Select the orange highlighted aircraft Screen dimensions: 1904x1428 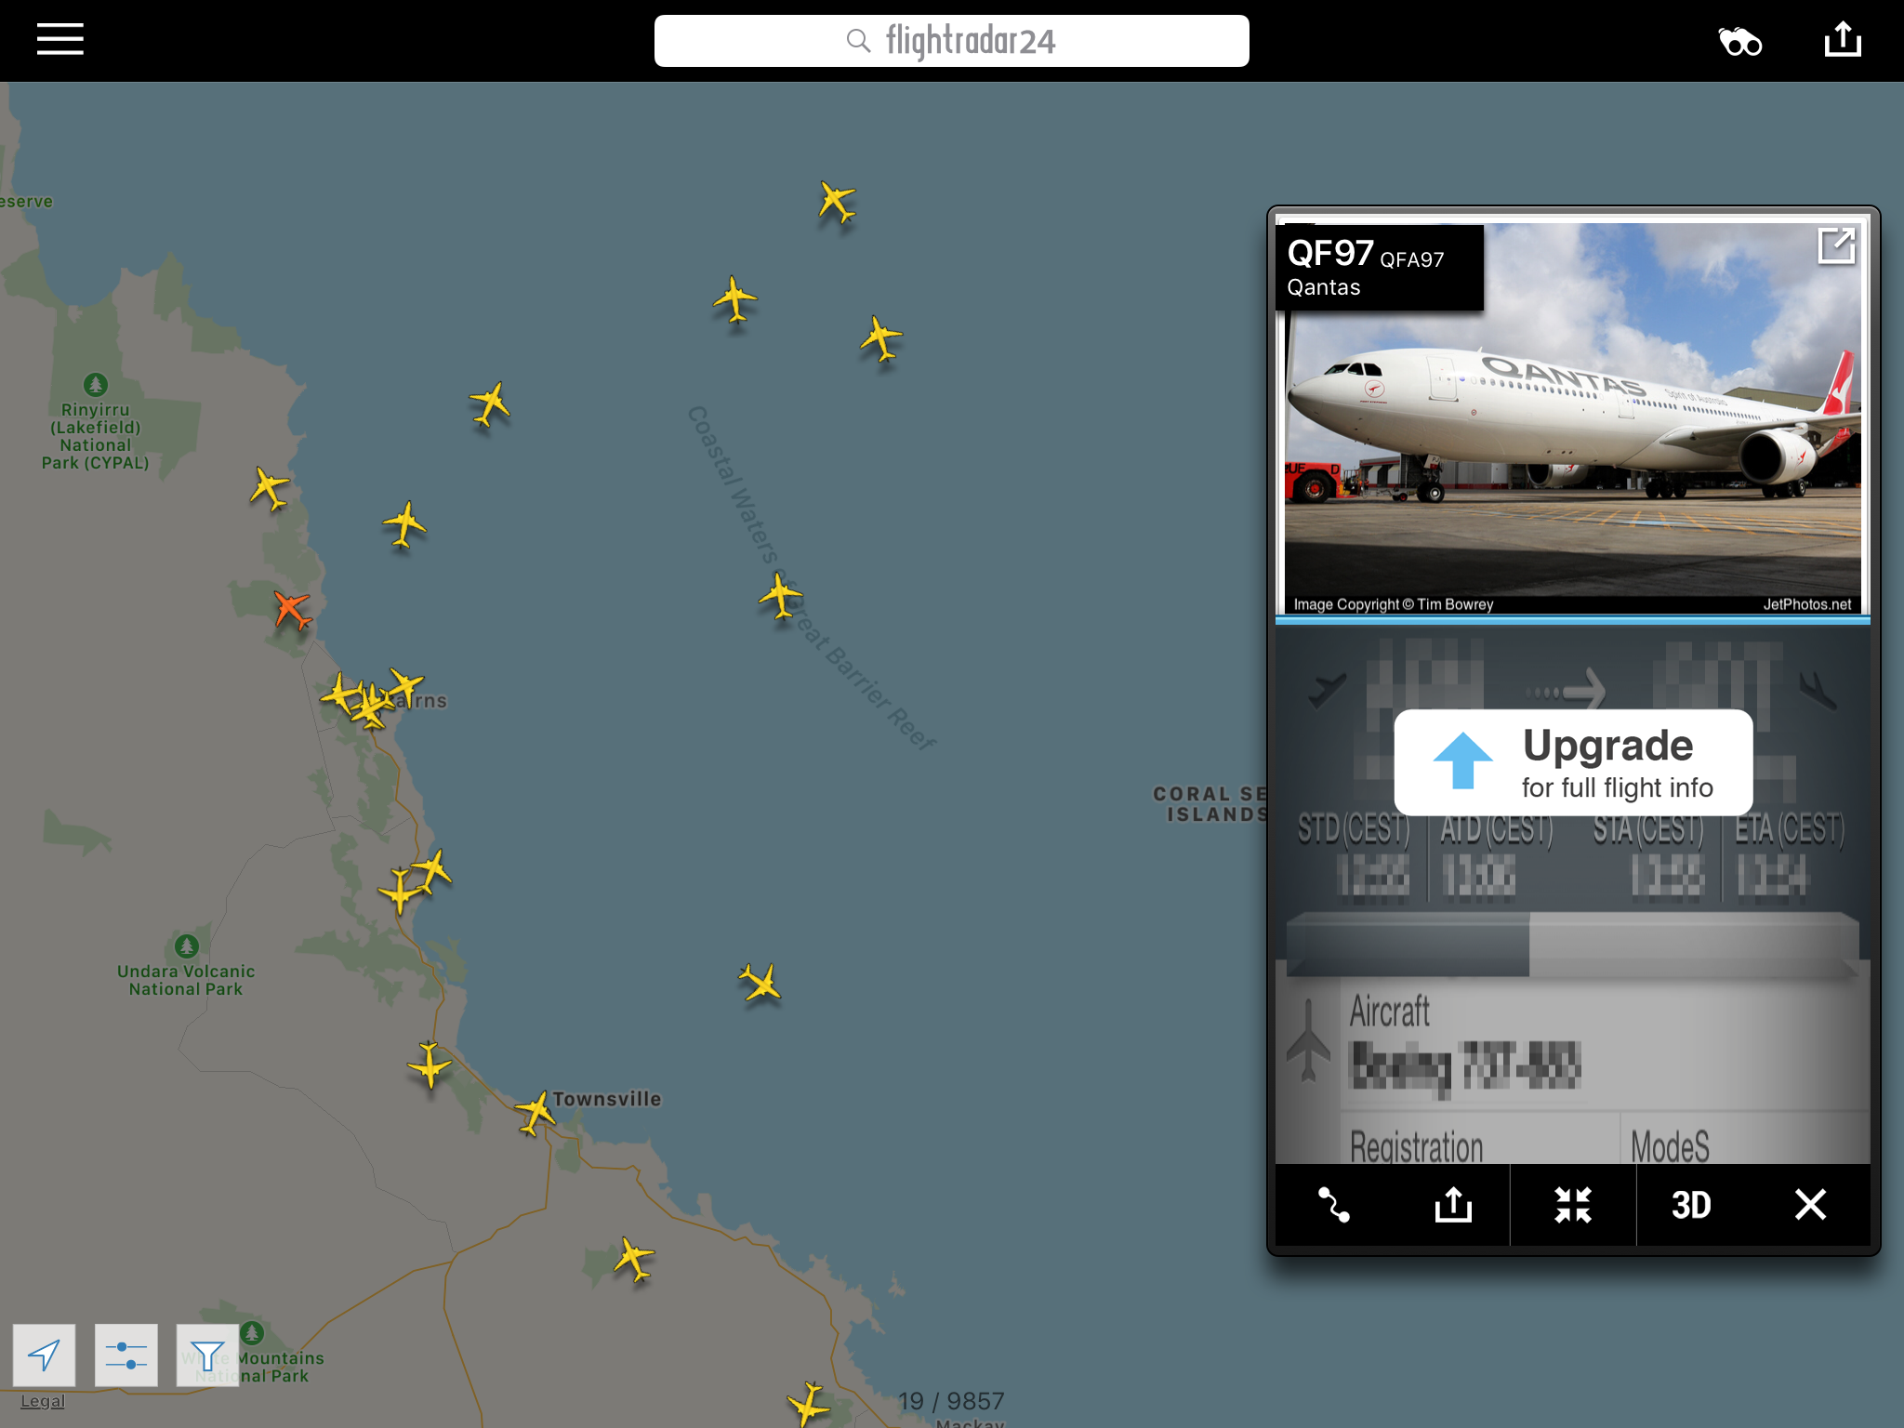click(293, 610)
